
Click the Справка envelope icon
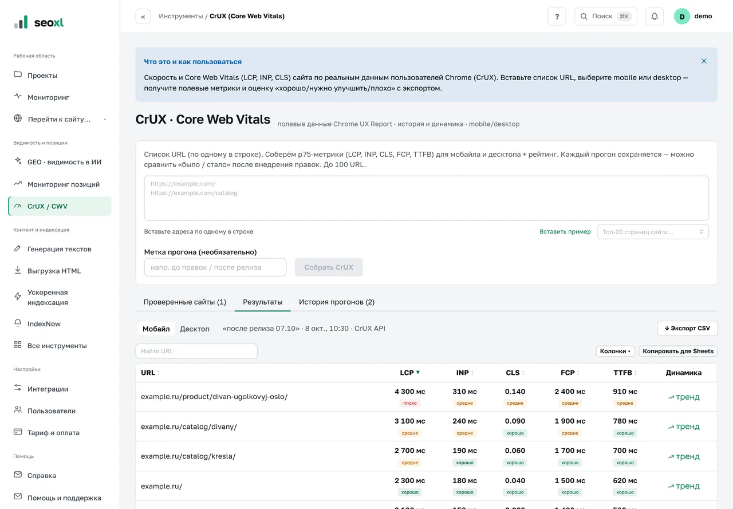tap(18, 475)
